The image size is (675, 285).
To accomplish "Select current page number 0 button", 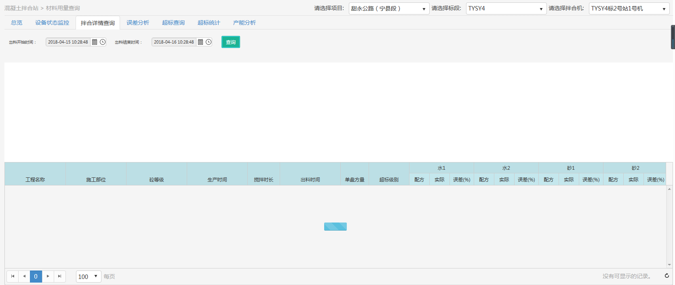I will coord(36,277).
